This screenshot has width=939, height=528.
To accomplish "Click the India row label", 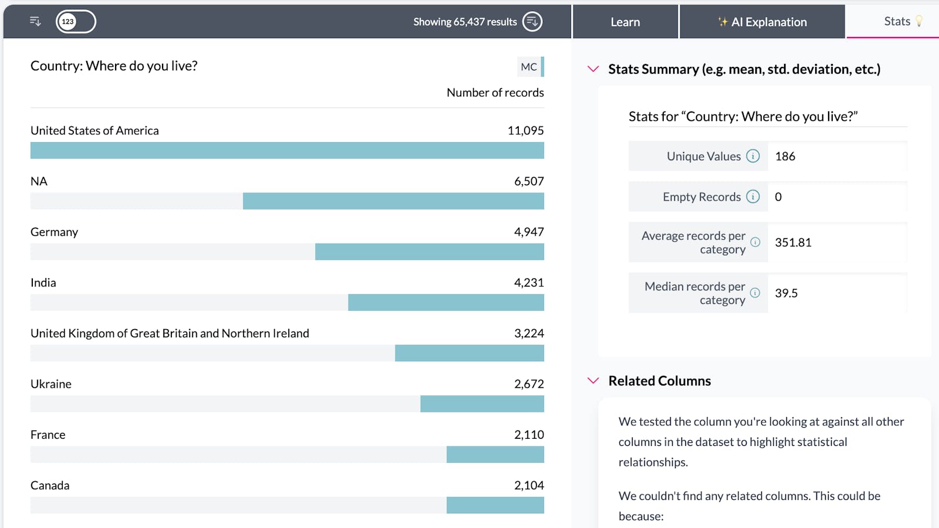I will (x=43, y=283).
